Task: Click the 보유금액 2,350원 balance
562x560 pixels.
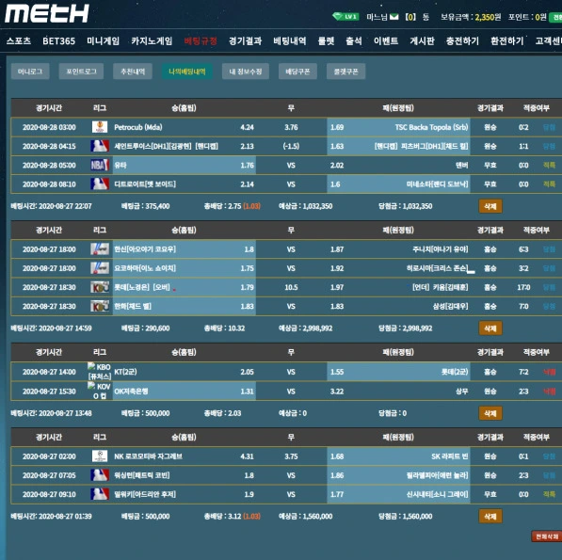Action: click(x=471, y=17)
